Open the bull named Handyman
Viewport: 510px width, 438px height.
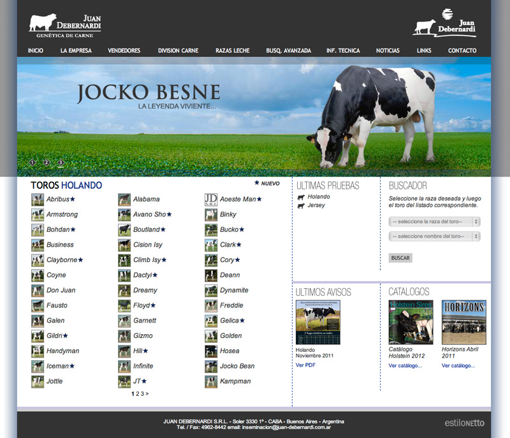point(62,351)
